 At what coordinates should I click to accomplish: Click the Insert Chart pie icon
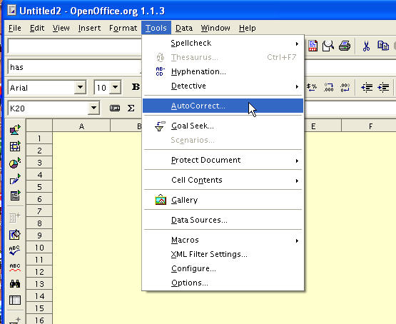point(15,163)
